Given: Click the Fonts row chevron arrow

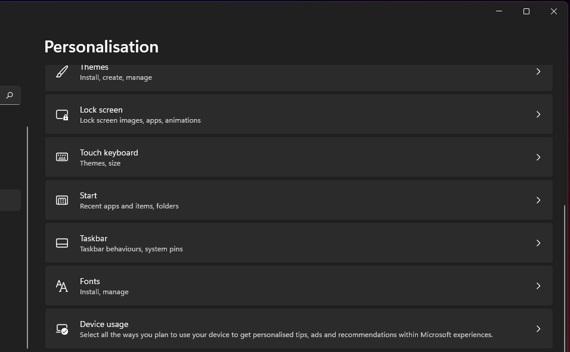Looking at the screenshot, I should tap(538, 286).
